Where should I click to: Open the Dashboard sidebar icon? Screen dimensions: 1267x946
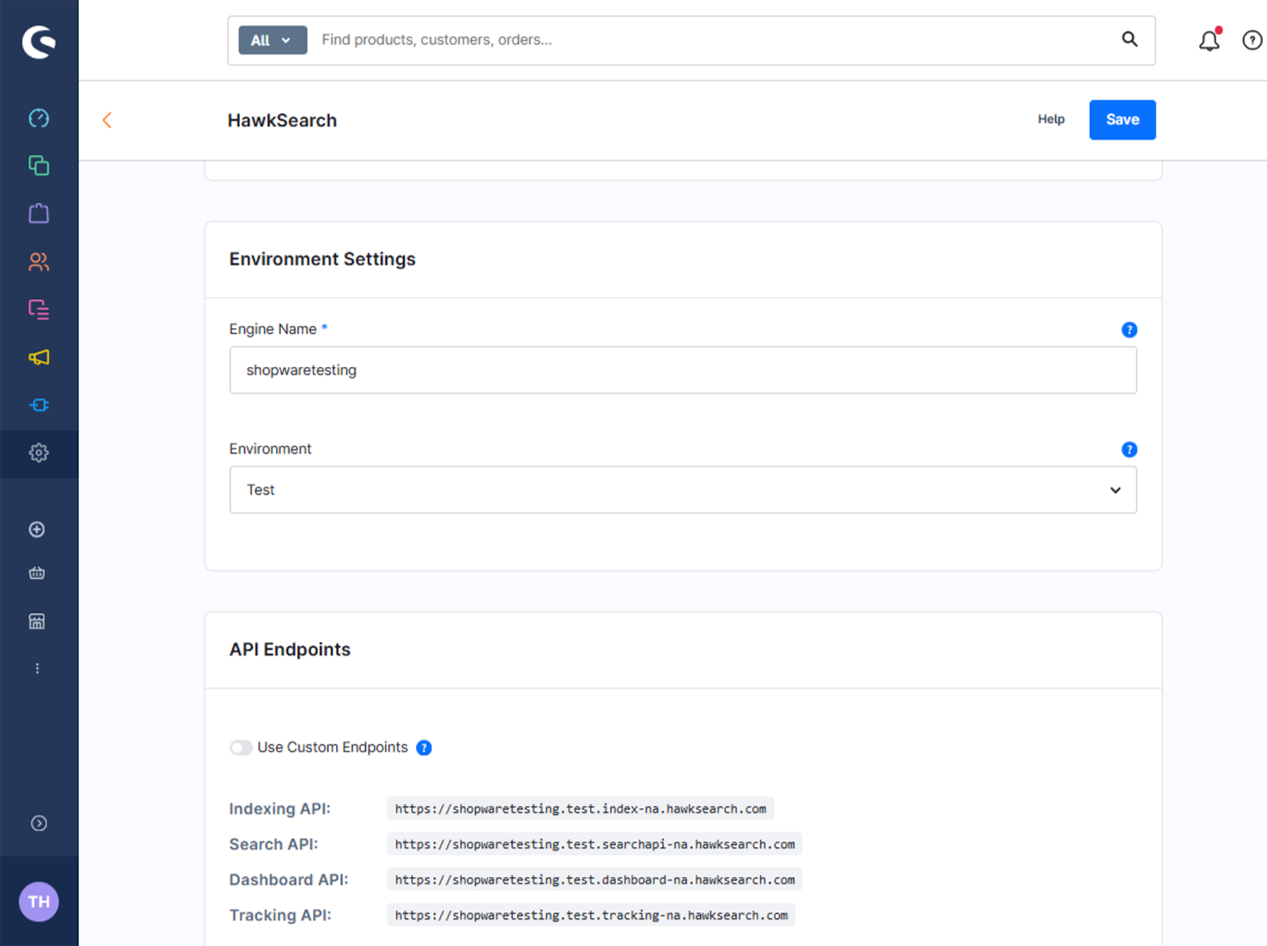click(x=39, y=118)
